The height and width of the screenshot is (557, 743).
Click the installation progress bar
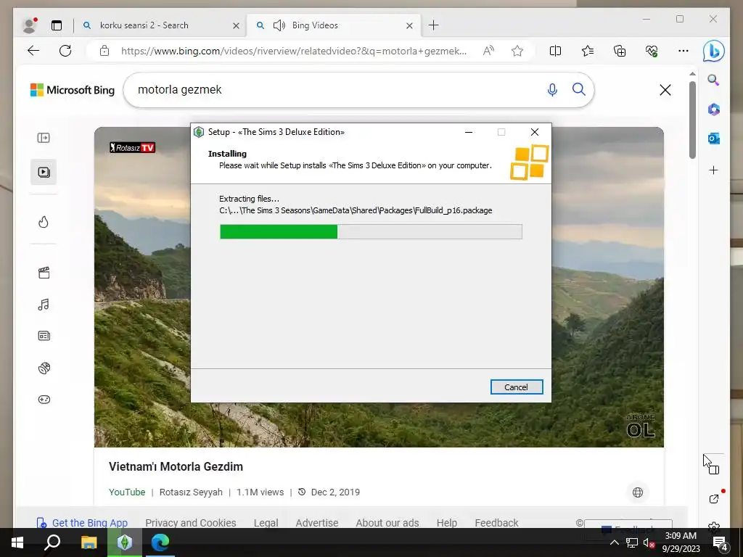(371, 231)
